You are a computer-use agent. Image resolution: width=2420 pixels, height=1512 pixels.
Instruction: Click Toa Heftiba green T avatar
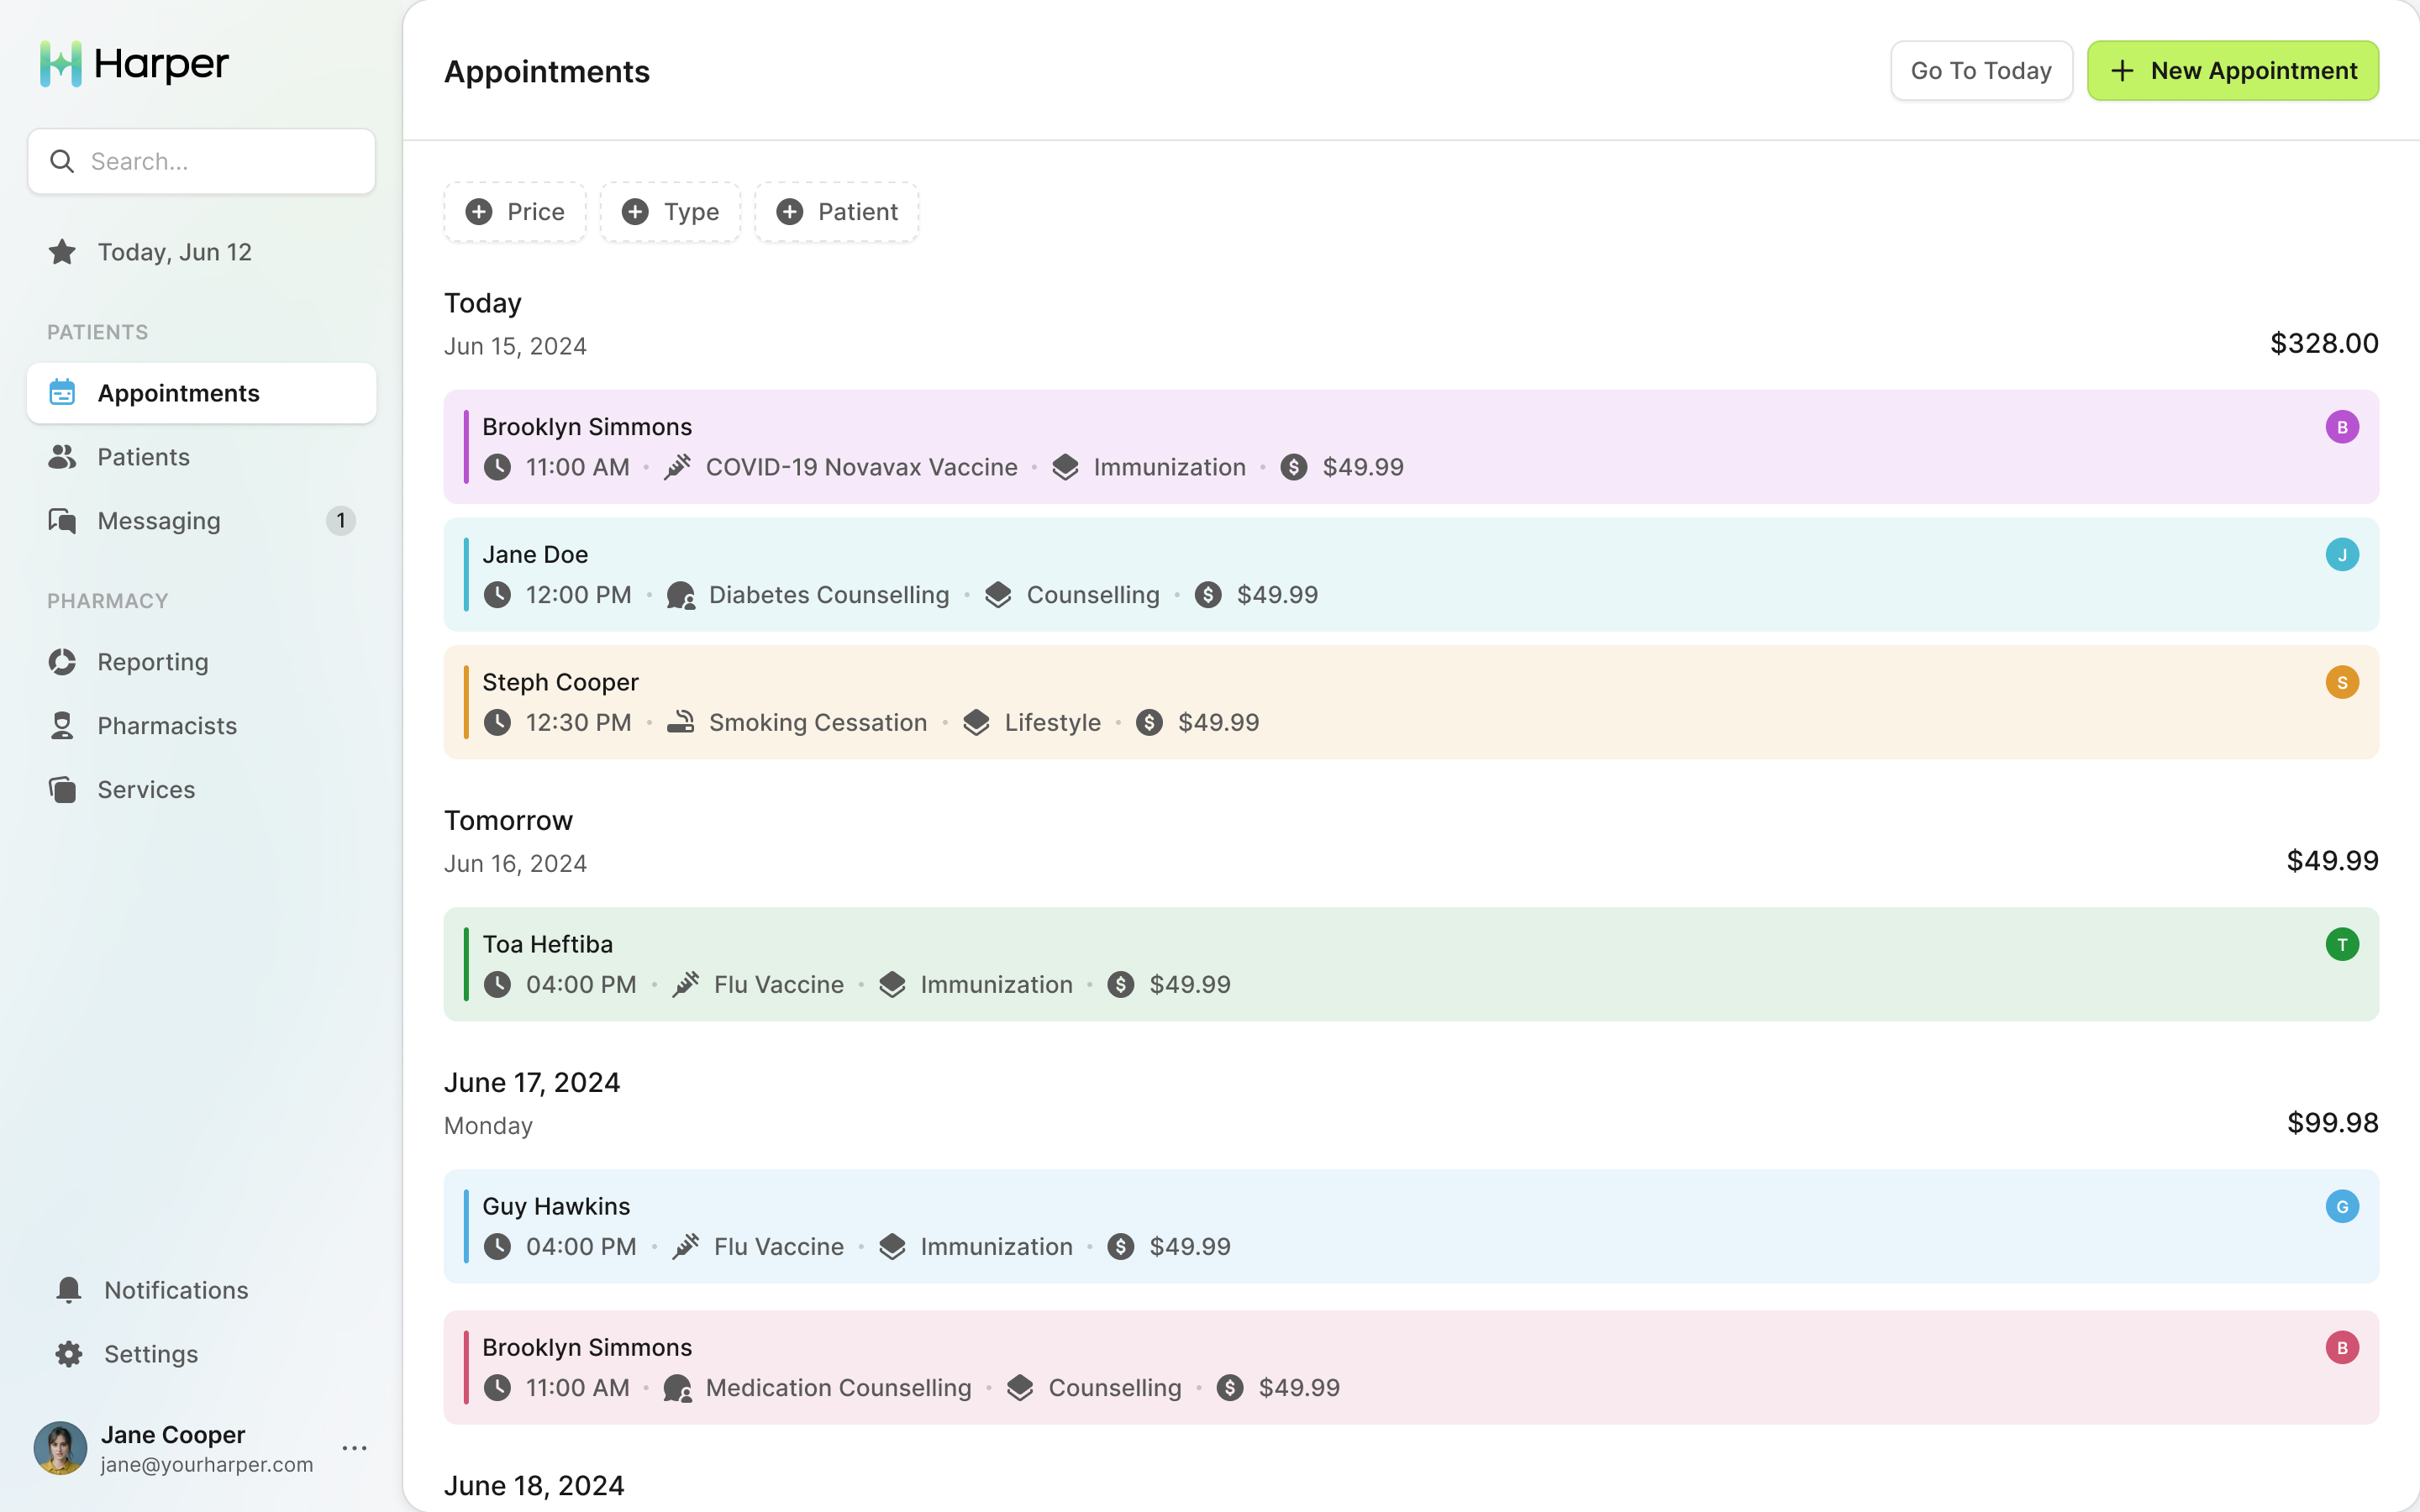[2342, 944]
